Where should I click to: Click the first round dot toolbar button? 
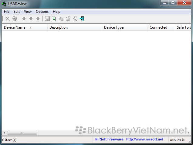pyautogui.click(x=24, y=19)
